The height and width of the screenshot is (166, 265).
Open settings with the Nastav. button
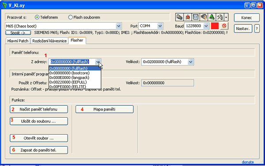pos(243,29)
